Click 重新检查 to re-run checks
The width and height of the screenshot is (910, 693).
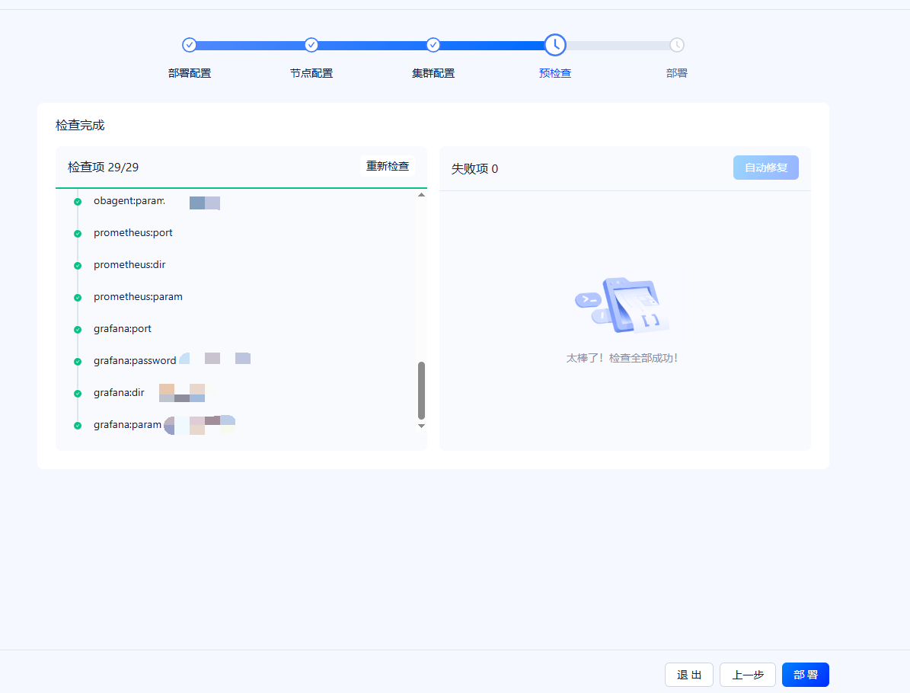coord(388,166)
